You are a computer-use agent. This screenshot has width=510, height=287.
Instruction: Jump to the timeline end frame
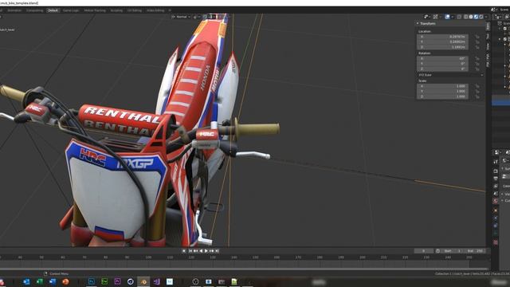click(x=217, y=251)
